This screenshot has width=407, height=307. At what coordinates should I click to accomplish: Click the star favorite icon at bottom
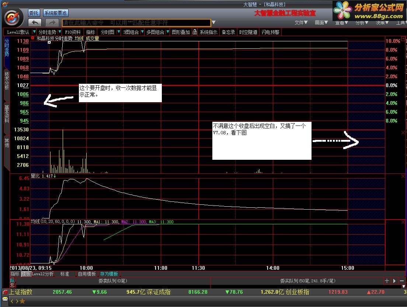tap(22, 301)
